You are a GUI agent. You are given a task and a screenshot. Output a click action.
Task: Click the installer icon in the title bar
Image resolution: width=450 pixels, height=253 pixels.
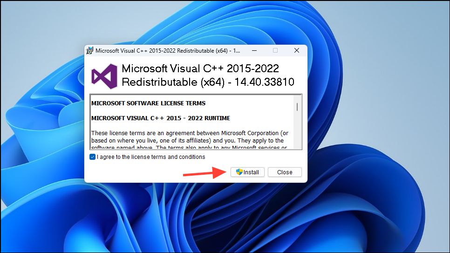(x=89, y=50)
